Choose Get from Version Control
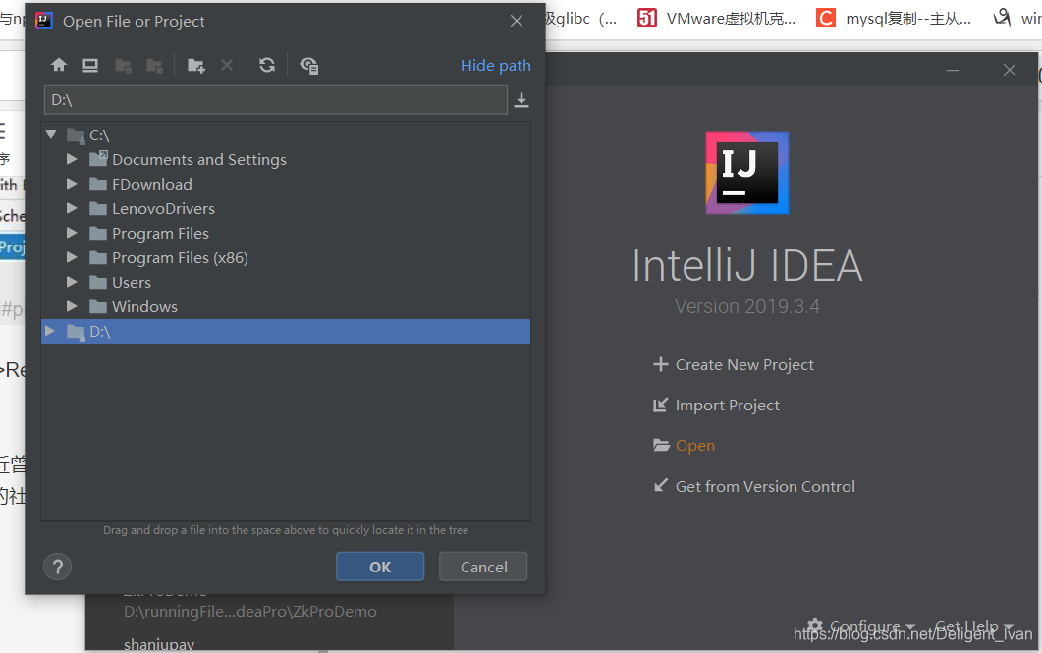 [x=765, y=486]
